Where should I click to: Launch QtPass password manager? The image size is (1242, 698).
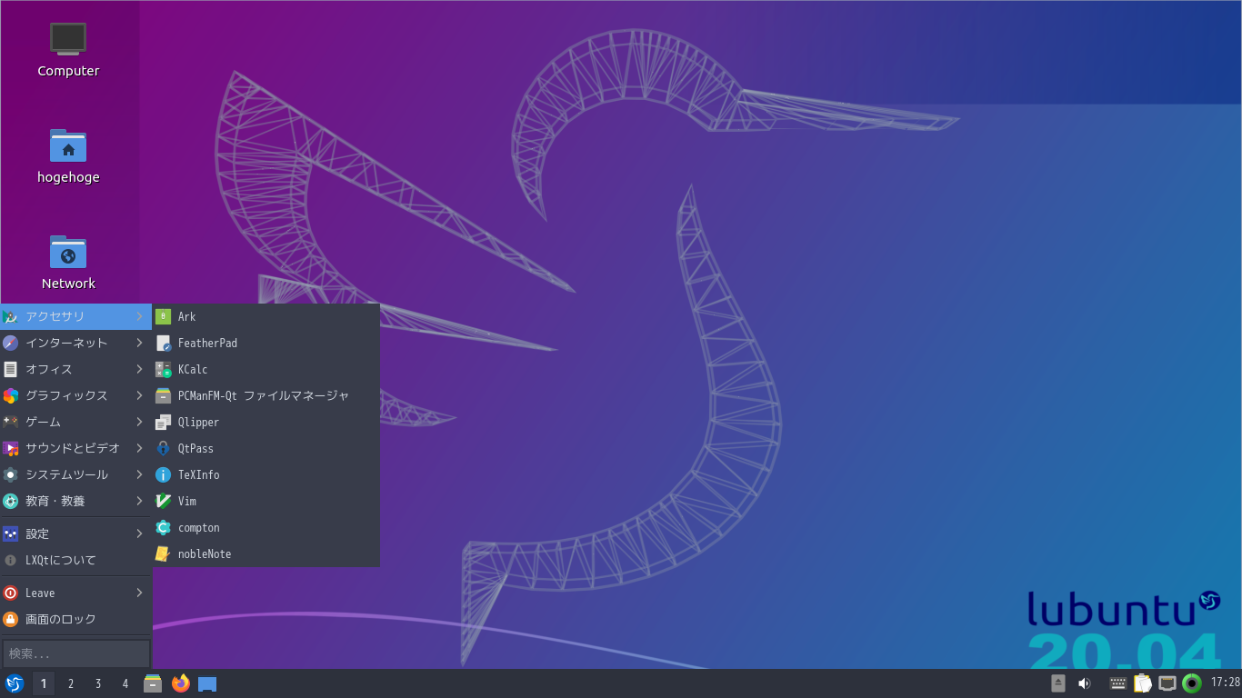click(265, 448)
